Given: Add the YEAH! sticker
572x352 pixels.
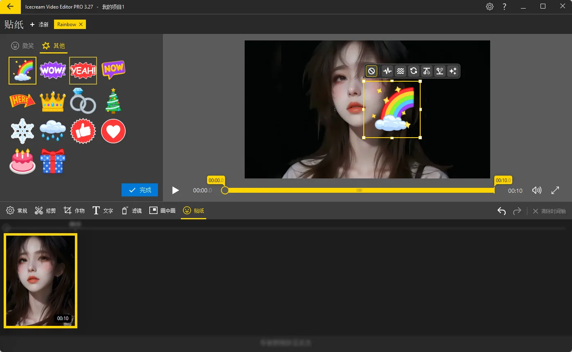Looking at the screenshot, I should [x=83, y=71].
